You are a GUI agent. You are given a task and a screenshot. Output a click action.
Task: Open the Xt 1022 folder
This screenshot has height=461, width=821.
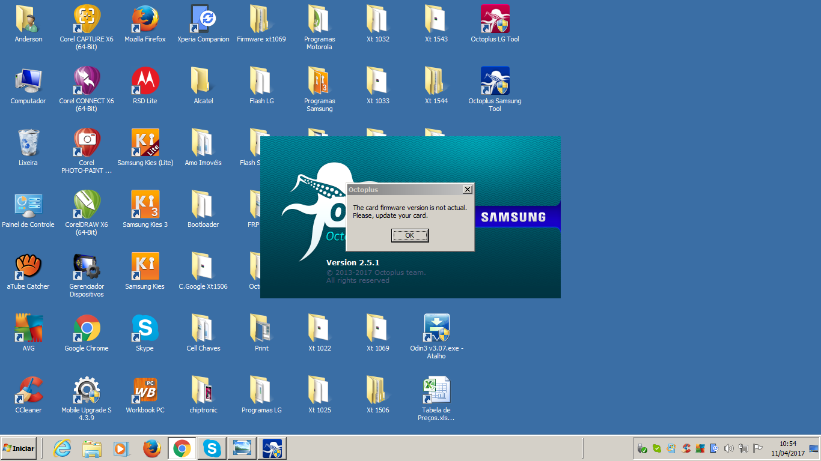coord(320,333)
